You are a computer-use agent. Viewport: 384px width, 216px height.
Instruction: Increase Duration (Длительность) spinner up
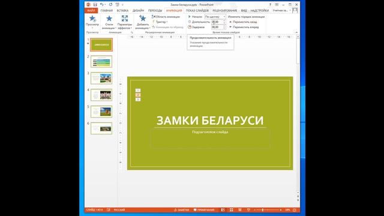point(224,21)
